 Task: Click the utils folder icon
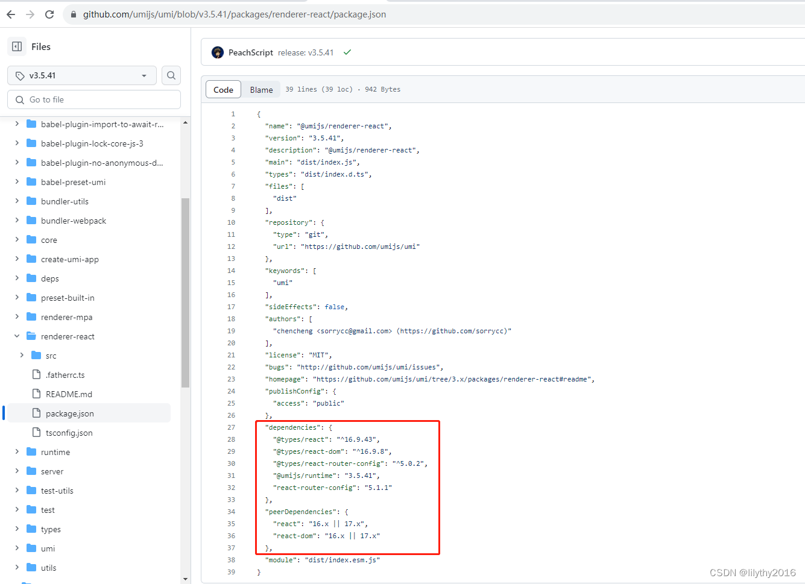(31, 568)
